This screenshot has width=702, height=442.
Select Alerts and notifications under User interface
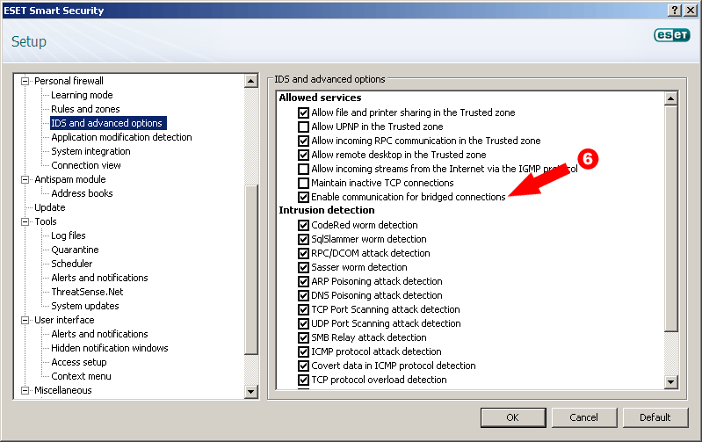tap(99, 334)
